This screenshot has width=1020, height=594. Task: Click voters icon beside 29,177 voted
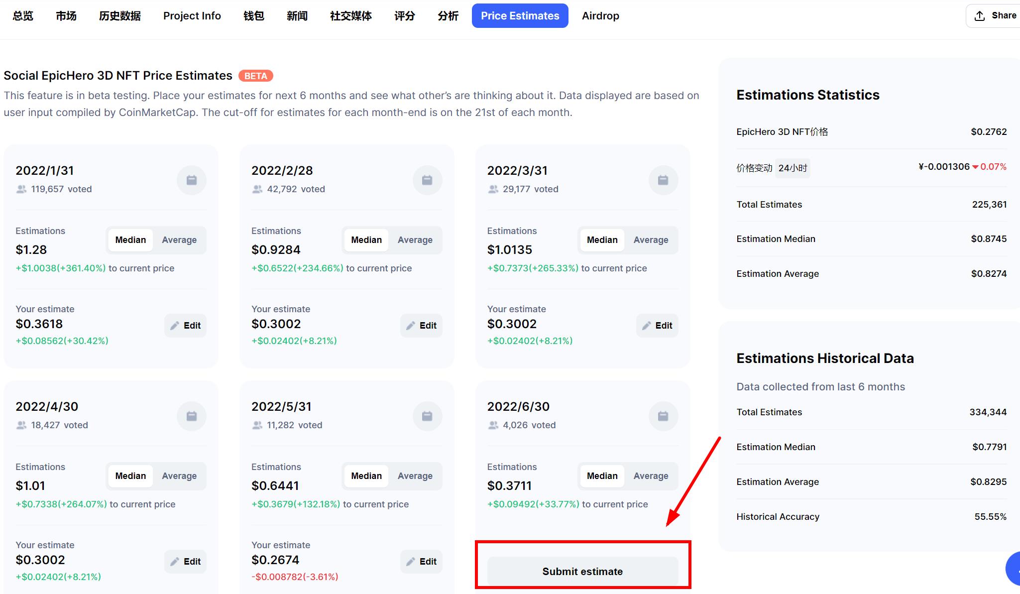[x=493, y=189]
